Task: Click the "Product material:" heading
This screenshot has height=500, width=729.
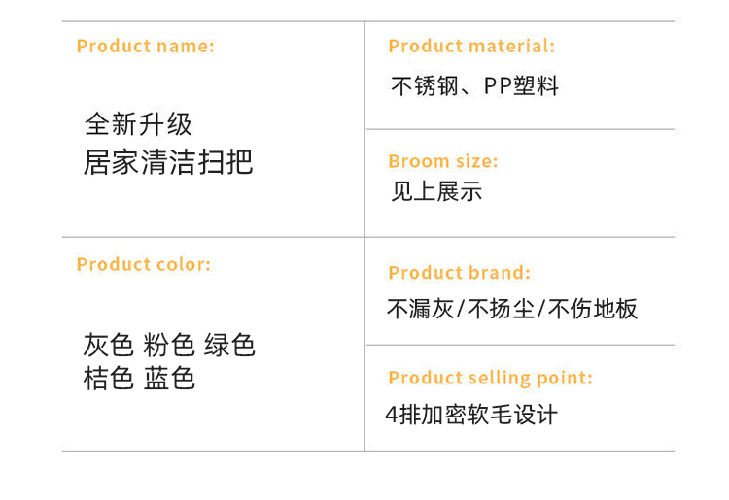Action: pos(470,46)
